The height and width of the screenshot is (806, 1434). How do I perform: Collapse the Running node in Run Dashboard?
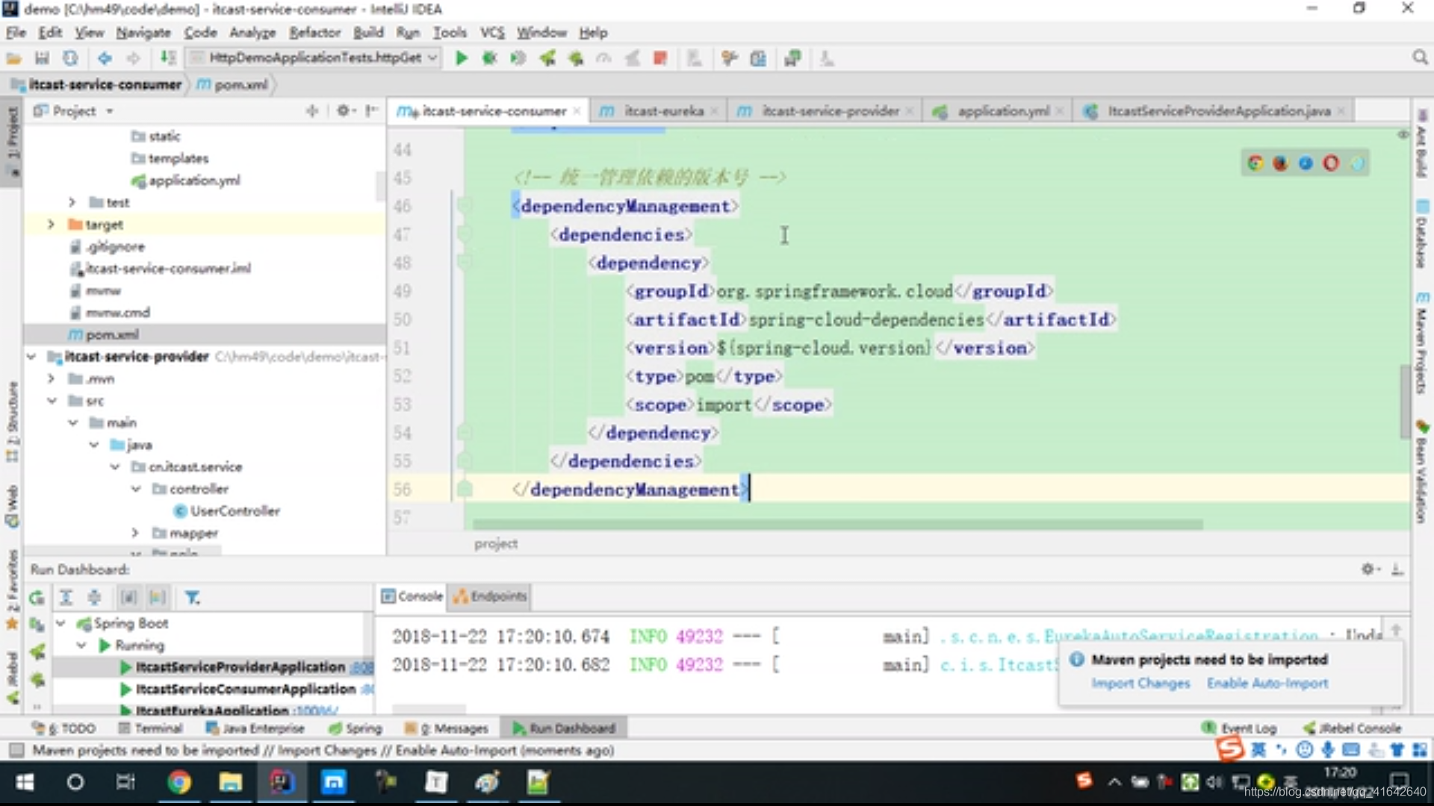tap(81, 645)
